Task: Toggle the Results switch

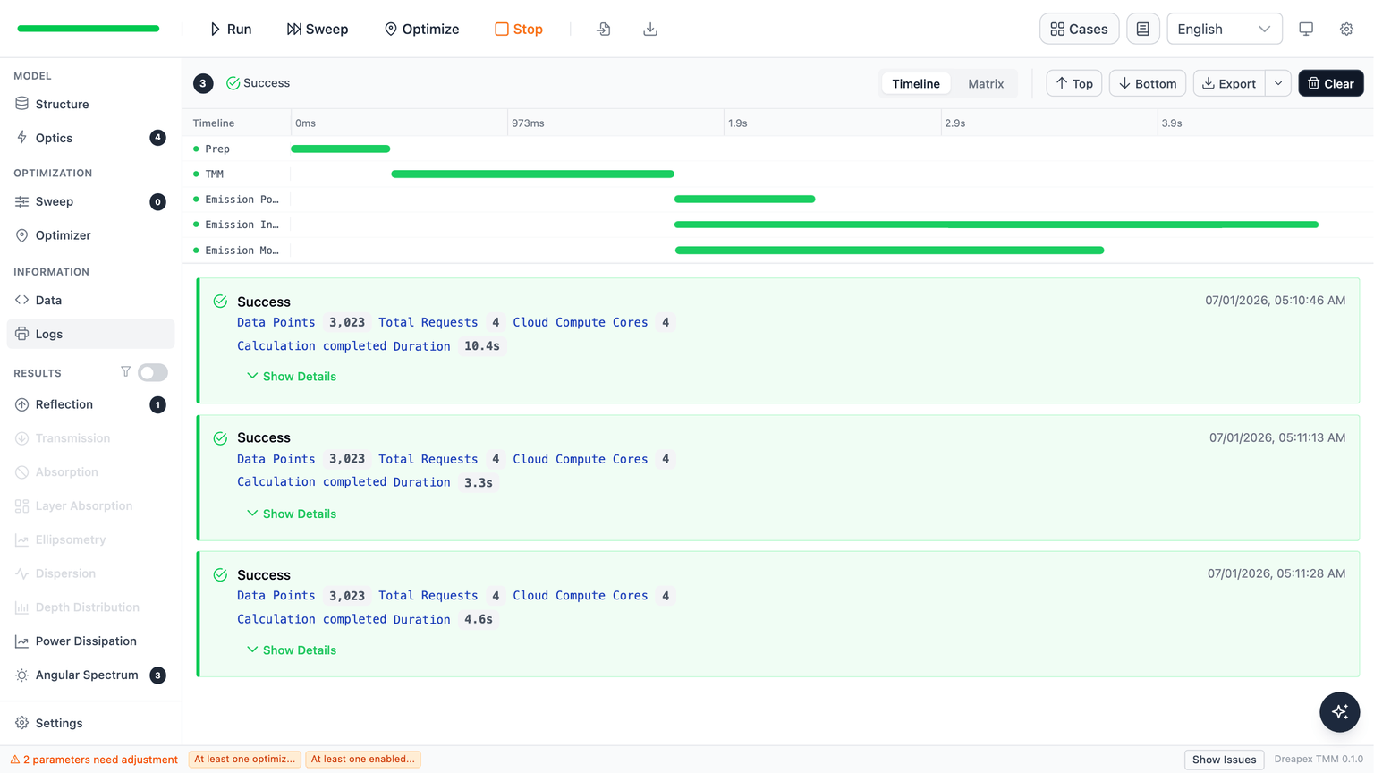Action: coord(153,372)
